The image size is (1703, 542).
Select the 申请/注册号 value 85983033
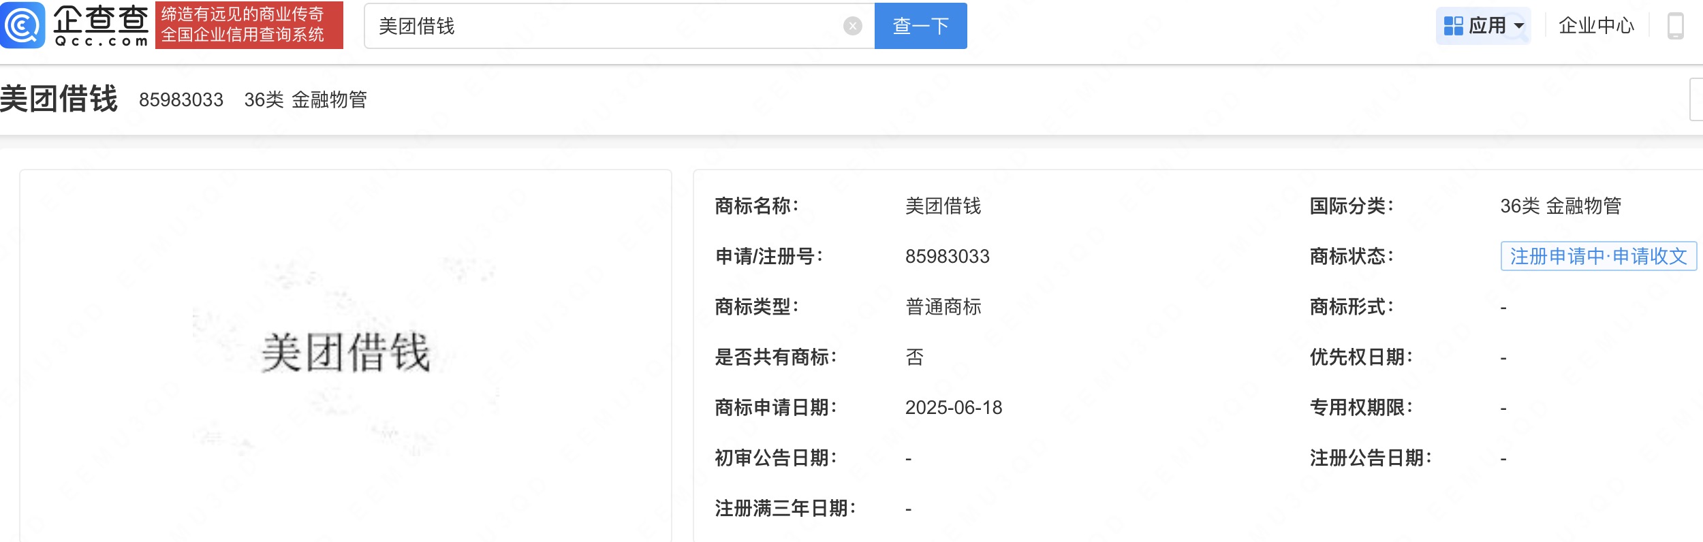point(947,256)
